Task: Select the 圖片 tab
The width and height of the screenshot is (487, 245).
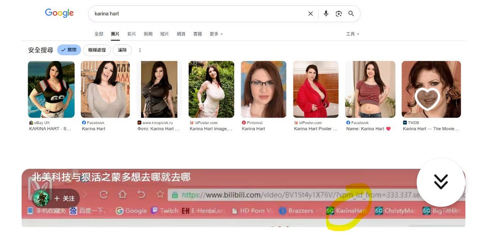Action: 115,34
